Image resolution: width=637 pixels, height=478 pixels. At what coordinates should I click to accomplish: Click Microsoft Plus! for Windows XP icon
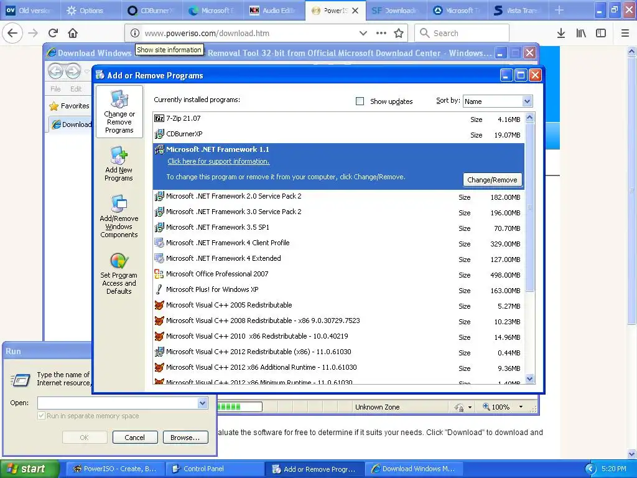pyautogui.click(x=159, y=289)
